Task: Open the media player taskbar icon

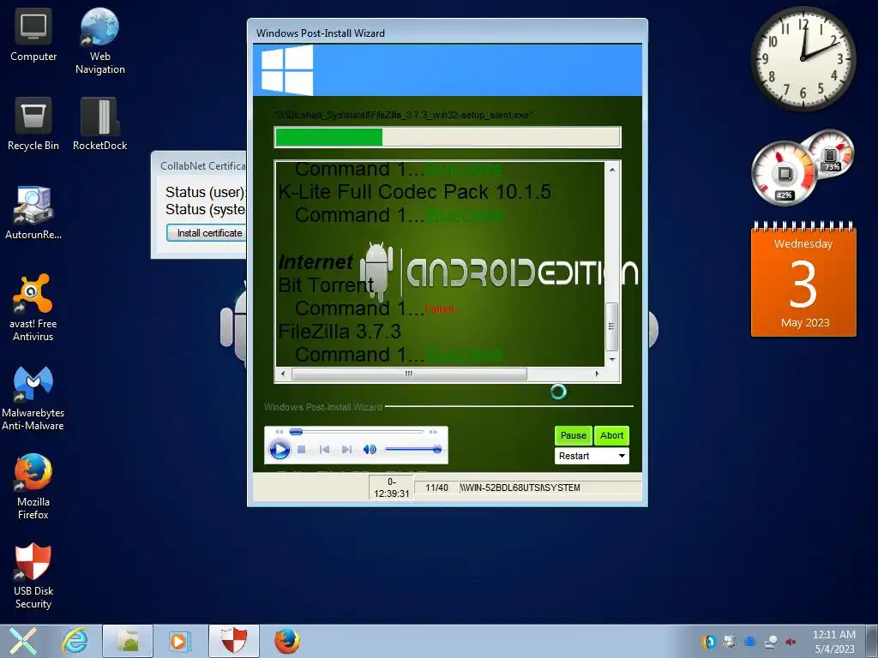Action: pyautogui.click(x=179, y=641)
